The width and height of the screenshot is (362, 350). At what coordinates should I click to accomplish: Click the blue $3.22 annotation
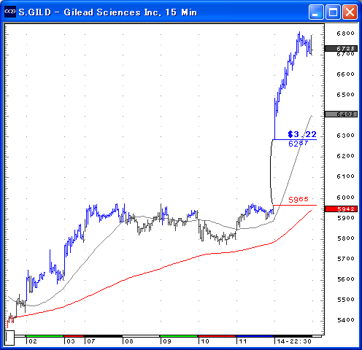(302, 134)
